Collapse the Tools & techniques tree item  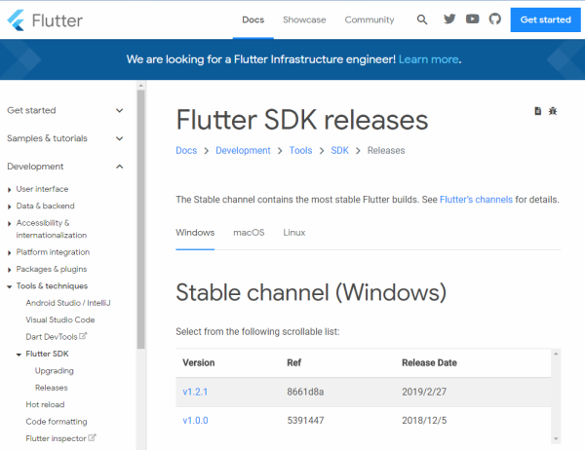point(10,286)
